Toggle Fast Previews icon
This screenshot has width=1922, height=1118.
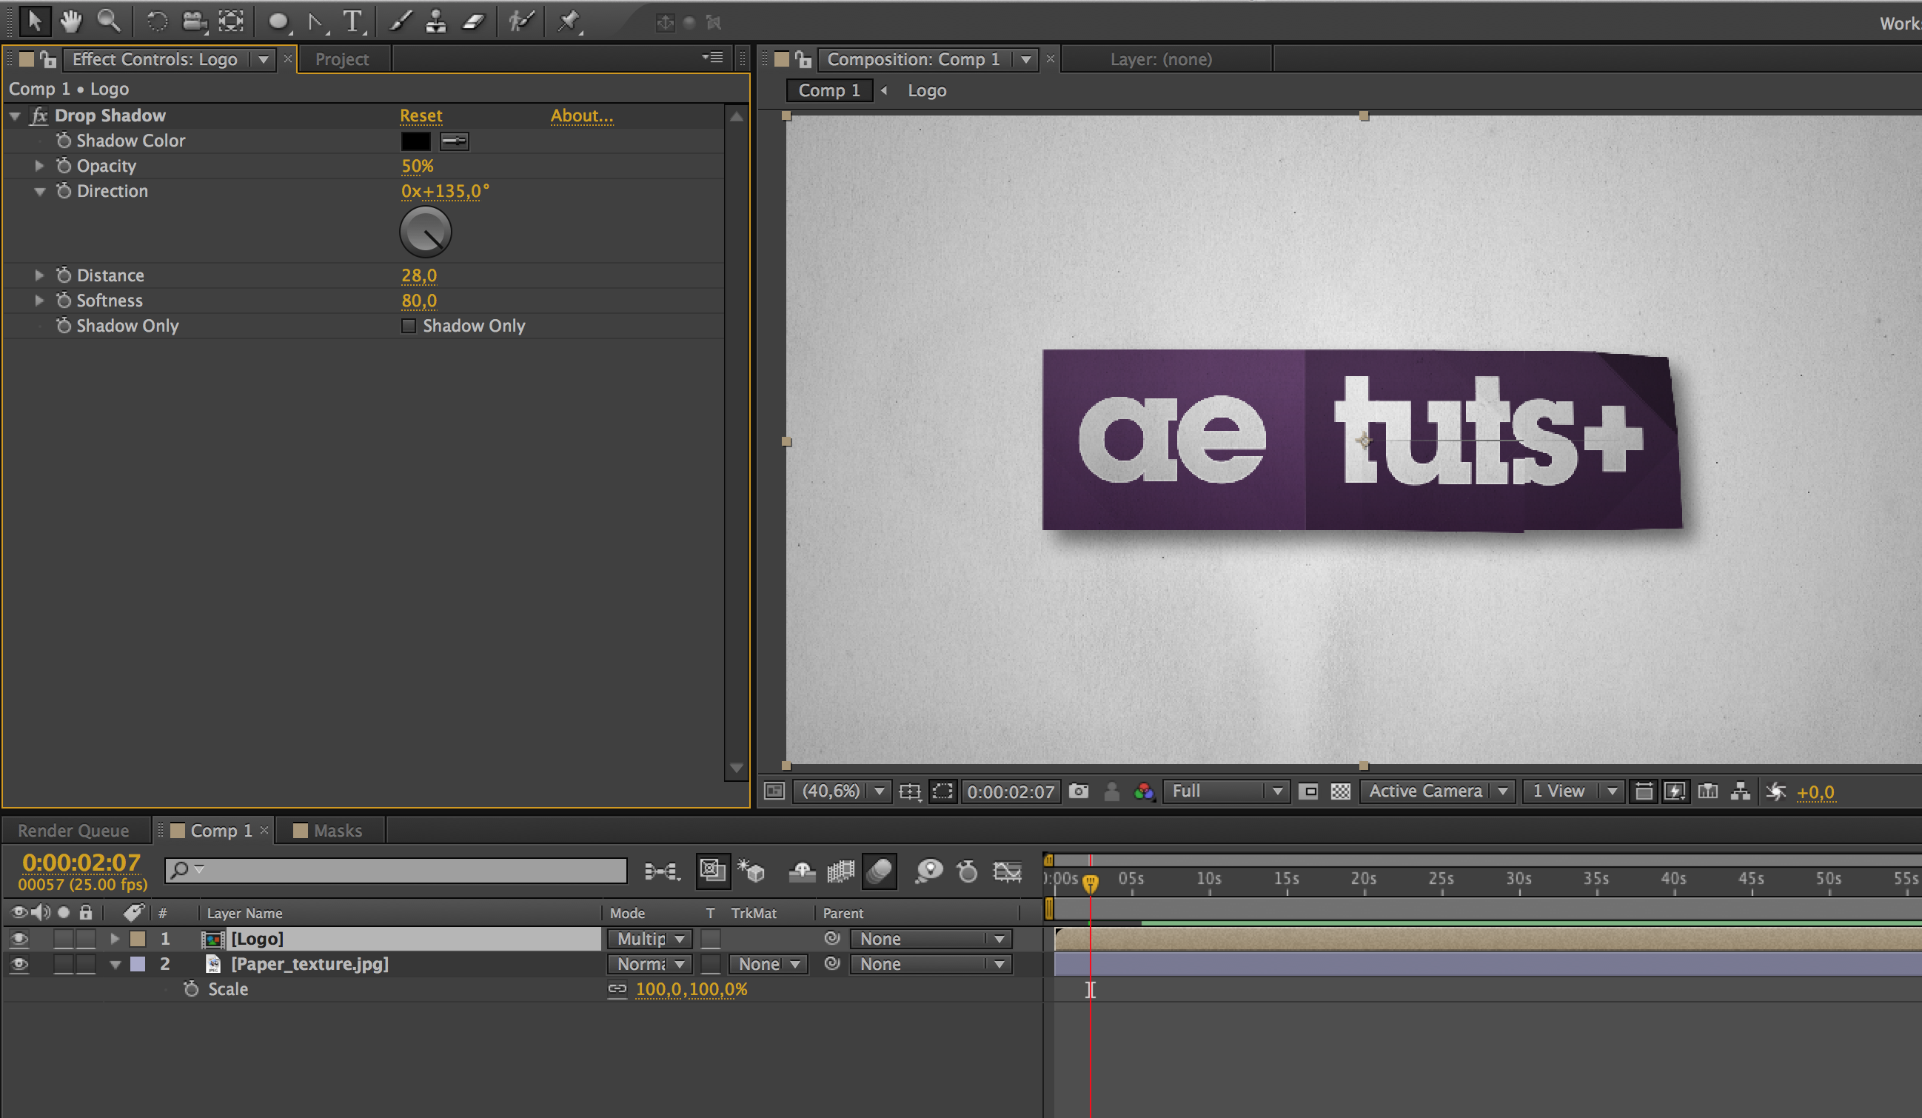tap(1675, 791)
